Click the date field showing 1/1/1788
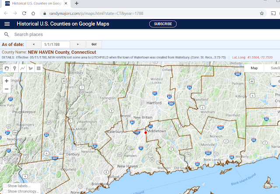The height and width of the screenshot is (194, 280). [x=56, y=44]
